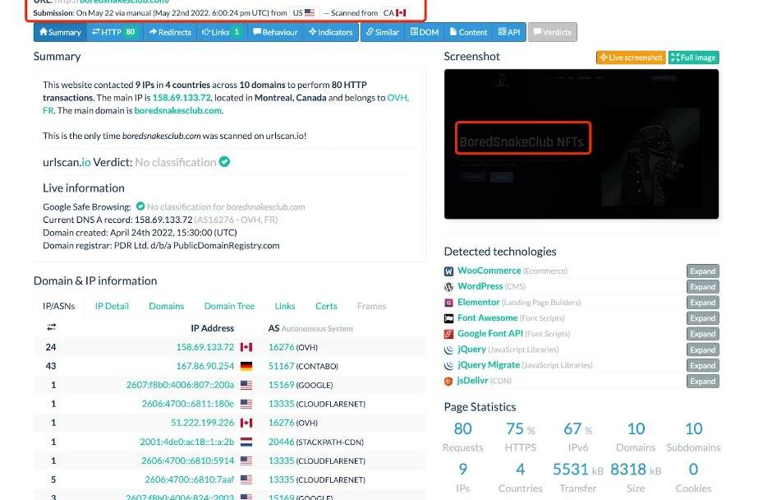Expand the Google Font API entry
The height and width of the screenshot is (500, 763).
pyautogui.click(x=702, y=334)
